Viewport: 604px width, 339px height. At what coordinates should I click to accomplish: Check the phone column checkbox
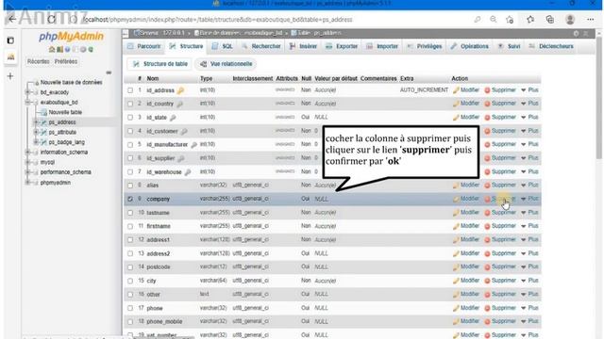pyautogui.click(x=130, y=308)
